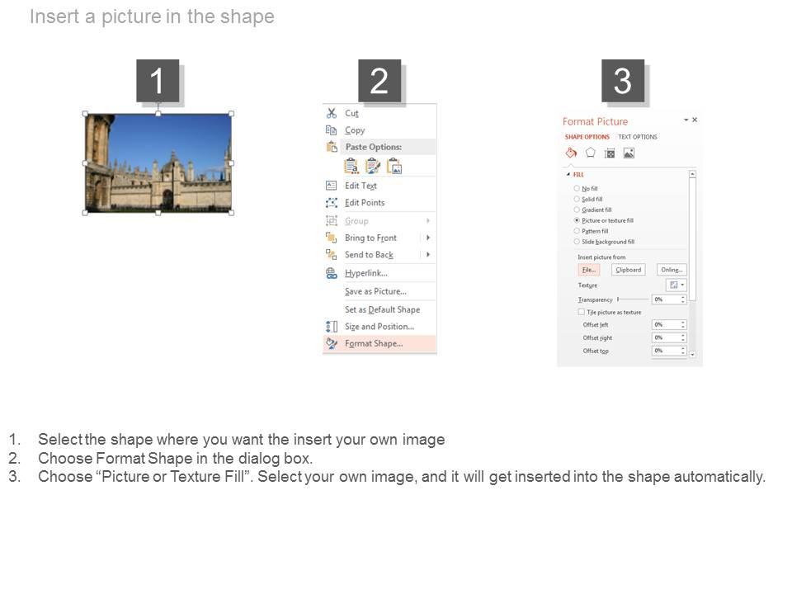792x594 pixels.
Task: Click the Cut scissors icon
Action: coord(332,113)
